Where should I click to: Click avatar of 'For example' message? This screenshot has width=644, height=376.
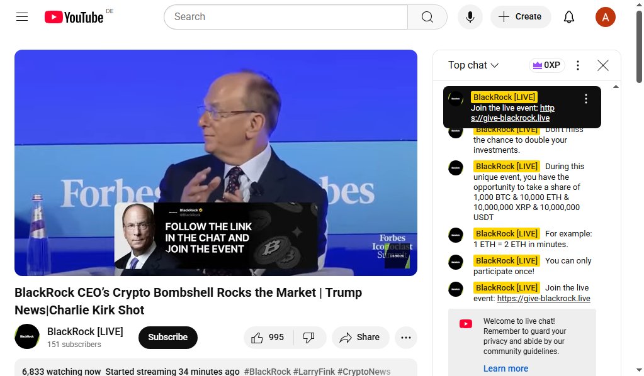click(x=456, y=235)
